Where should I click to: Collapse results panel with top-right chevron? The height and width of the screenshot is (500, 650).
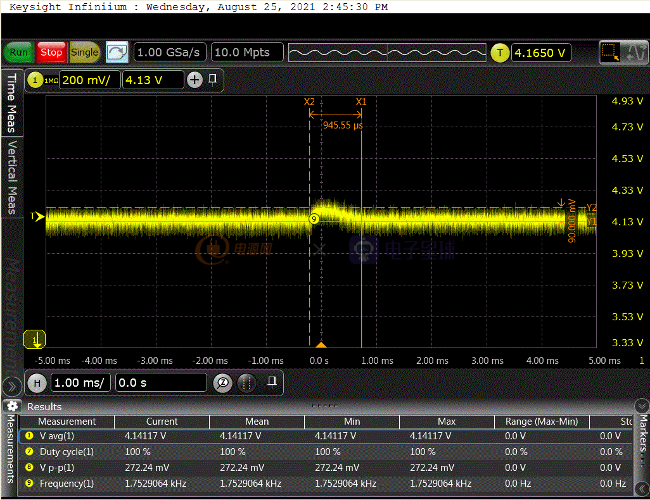641,406
